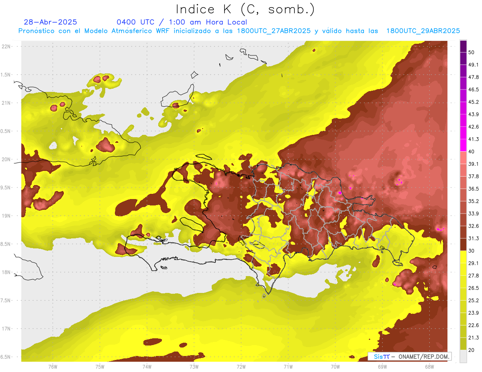The width and height of the screenshot is (482, 372).
Task: Click the 'Indice K (C, somb.)' title
Action: click(x=245, y=9)
